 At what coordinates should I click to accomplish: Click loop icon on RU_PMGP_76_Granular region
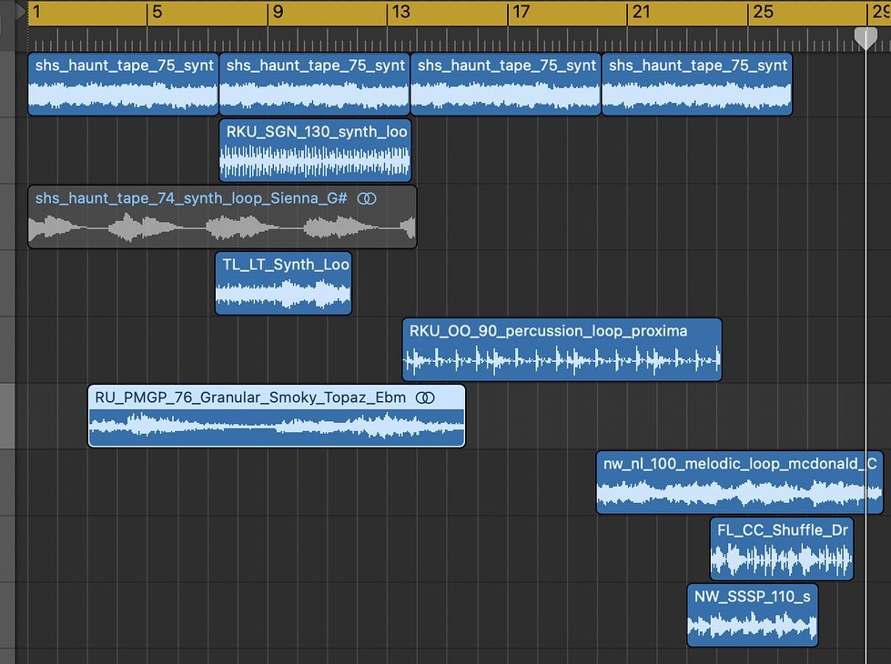tap(425, 397)
